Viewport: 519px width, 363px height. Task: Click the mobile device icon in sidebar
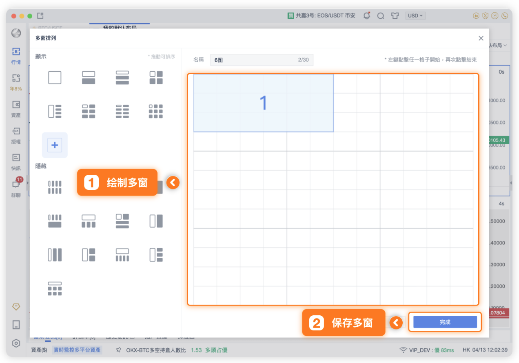coord(16,325)
